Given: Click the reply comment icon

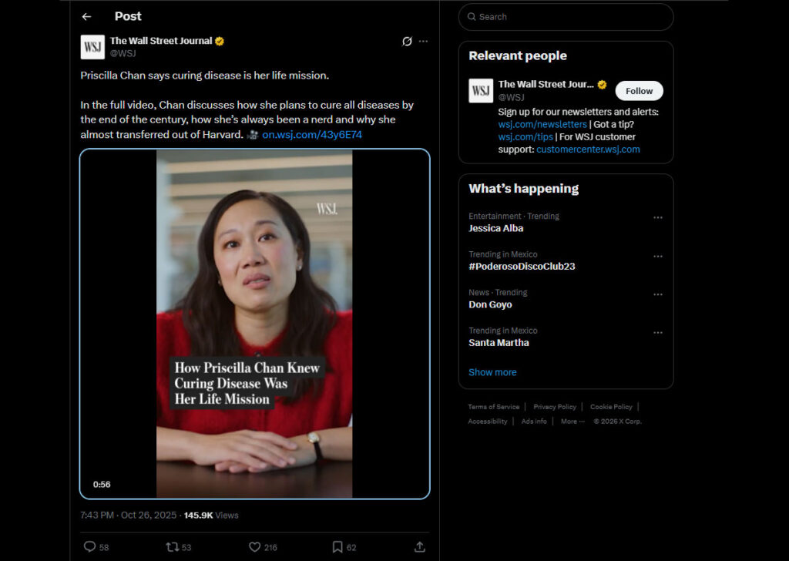Looking at the screenshot, I should [x=89, y=546].
